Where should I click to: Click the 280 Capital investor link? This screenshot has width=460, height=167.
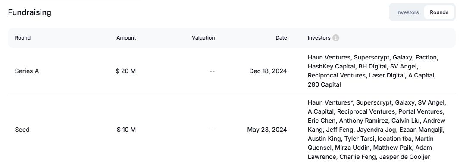(324, 85)
